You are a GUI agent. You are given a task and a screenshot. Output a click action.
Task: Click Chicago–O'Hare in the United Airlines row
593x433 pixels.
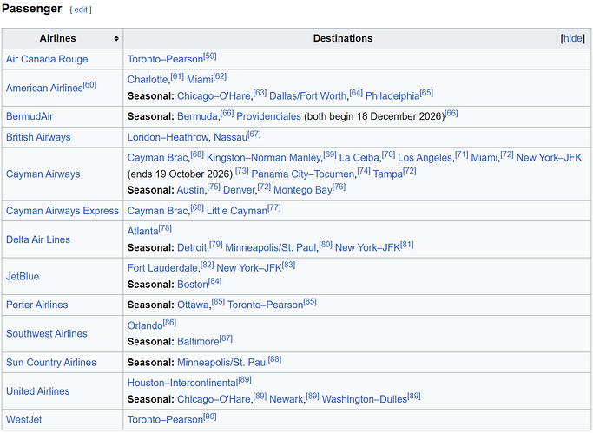[214, 399]
